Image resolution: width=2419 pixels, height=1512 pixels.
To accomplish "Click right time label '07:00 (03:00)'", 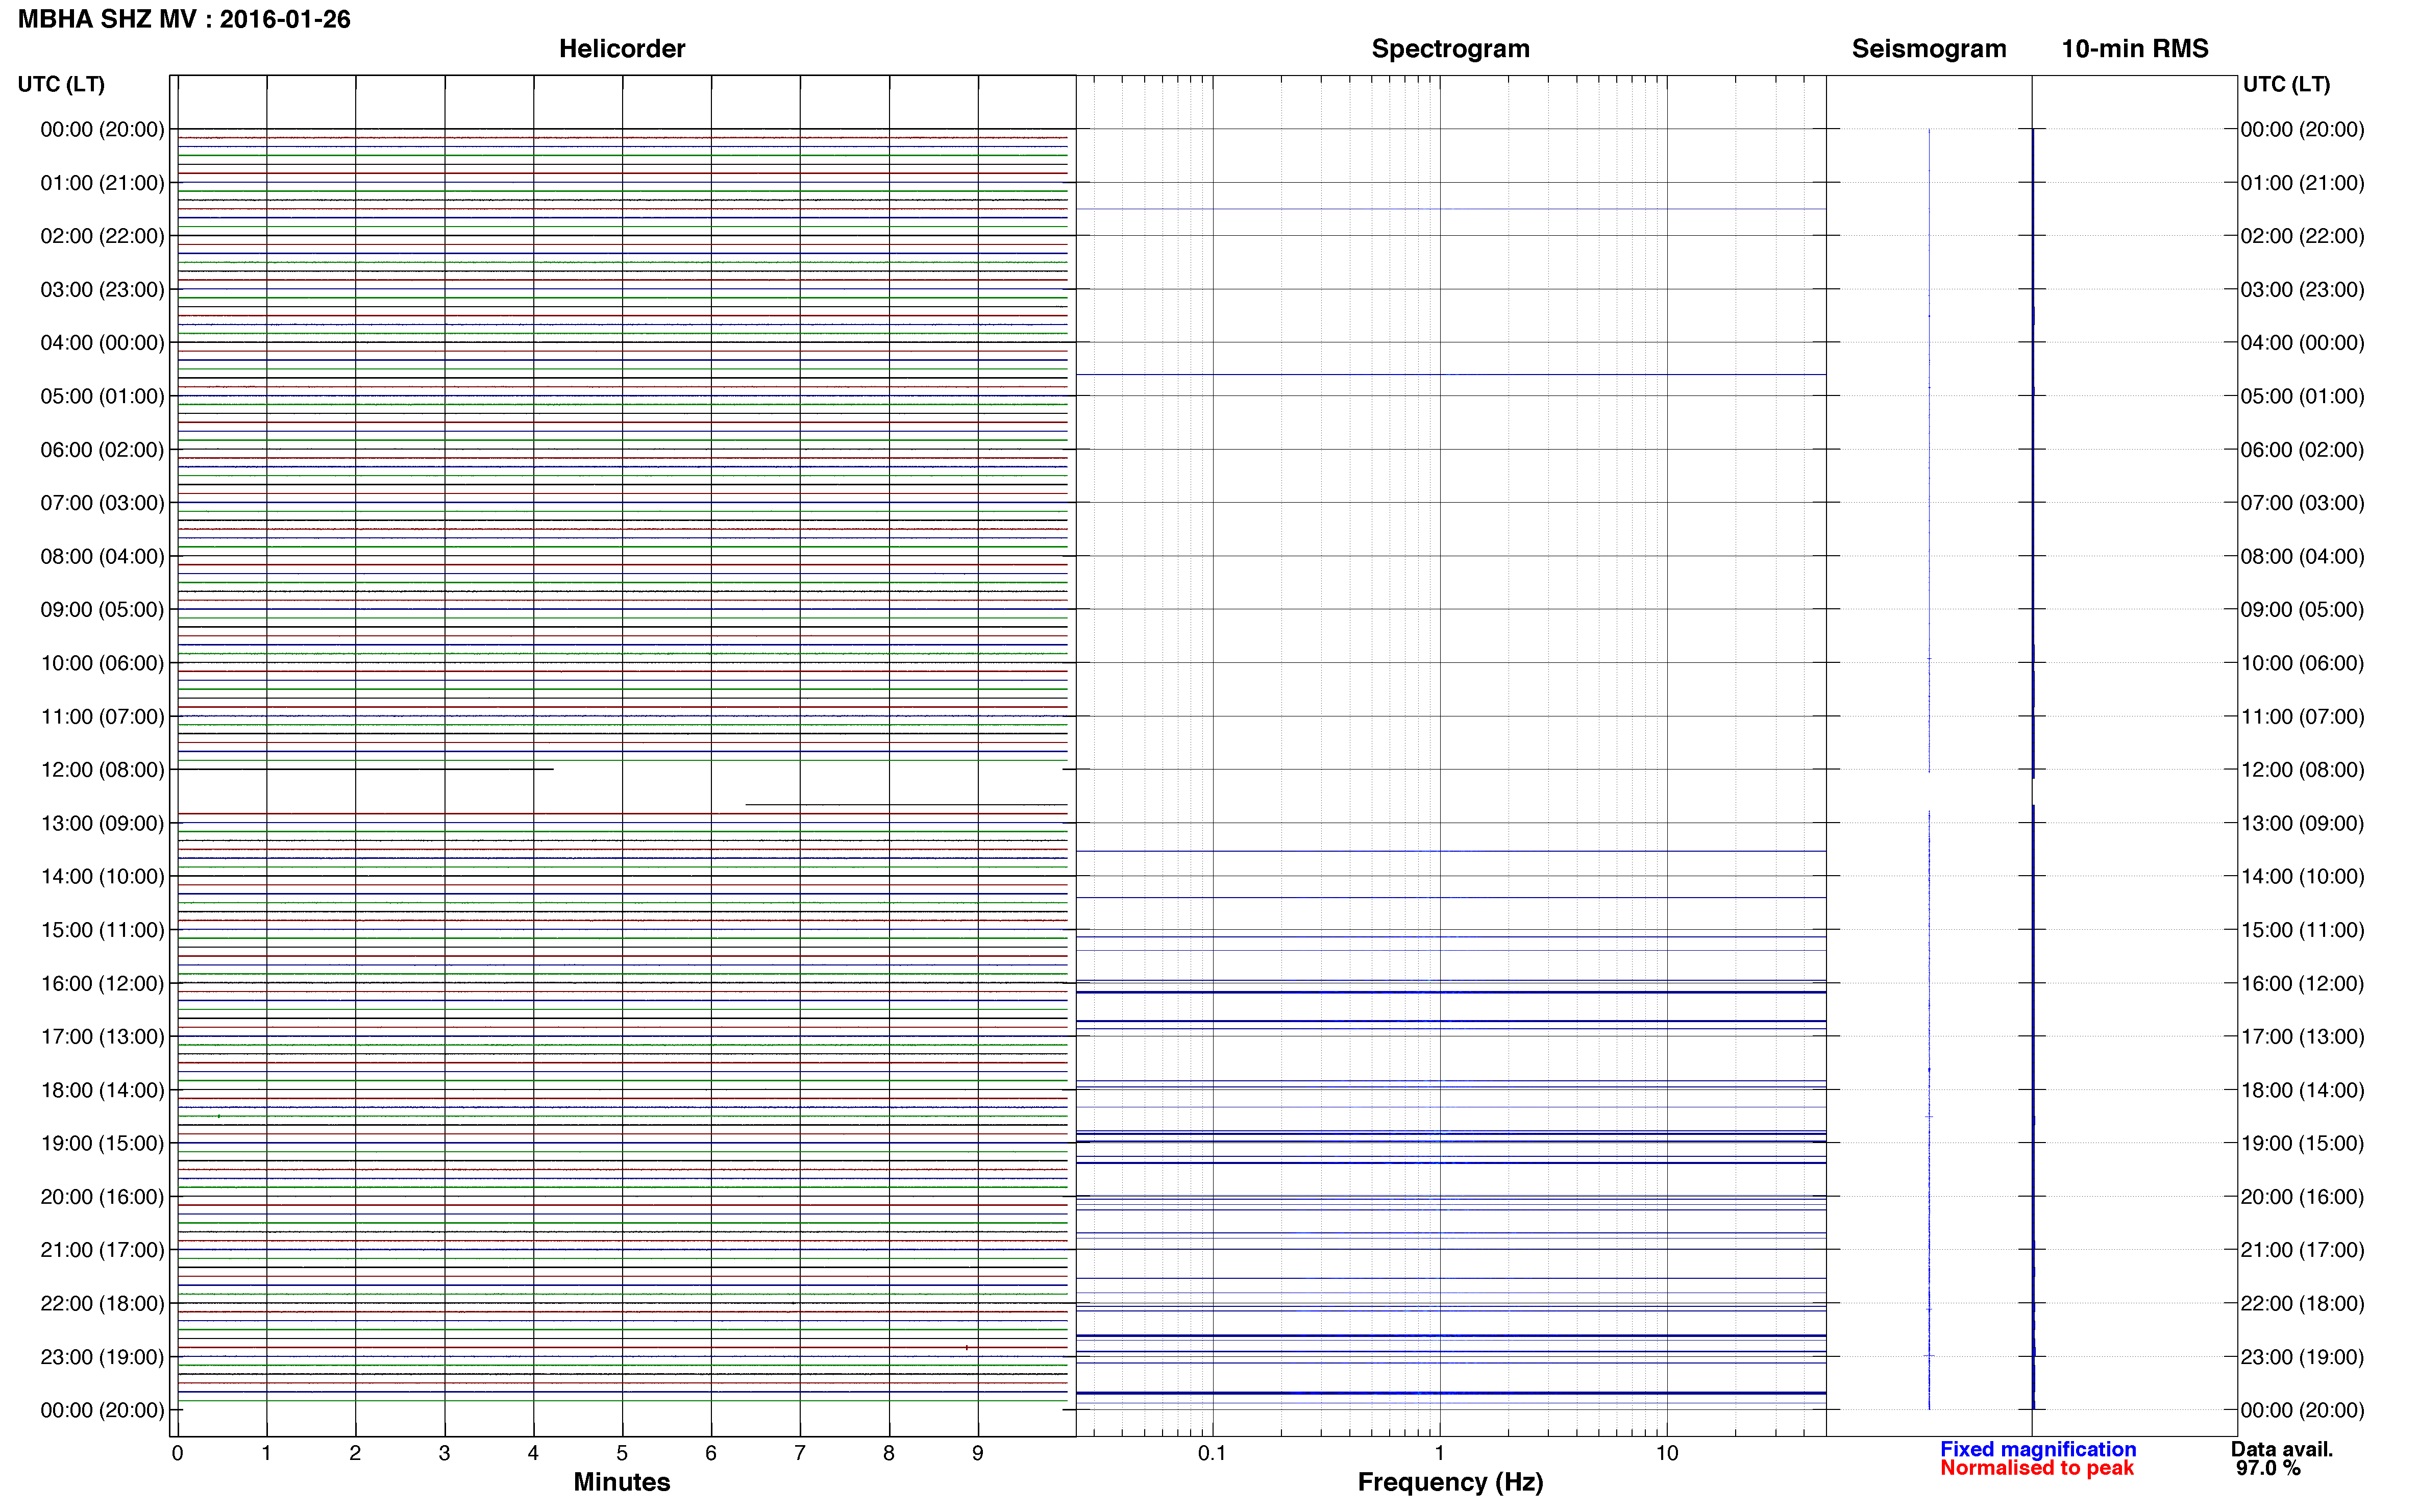I will point(2302,503).
